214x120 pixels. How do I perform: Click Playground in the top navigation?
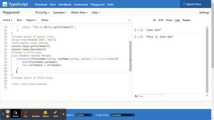[x=97, y=4]
